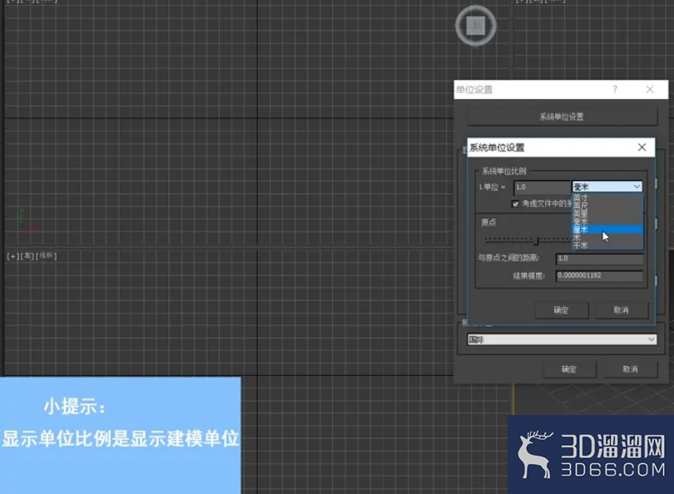Click the ViewCube in the top viewport

(476, 26)
